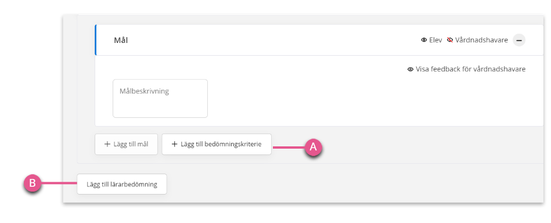The width and height of the screenshot is (551, 223).
Task: Add a new goal via Lägg till mål
Action: coord(126,144)
